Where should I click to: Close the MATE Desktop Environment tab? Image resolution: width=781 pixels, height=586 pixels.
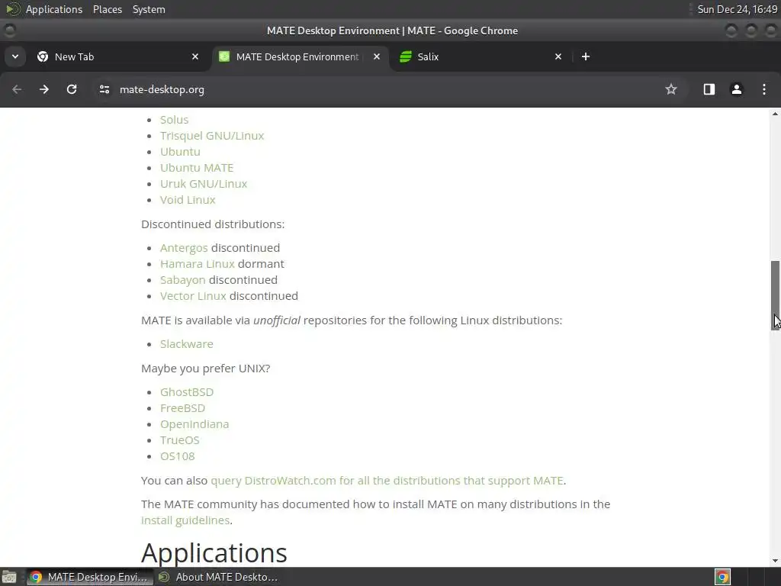[x=377, y=56]
